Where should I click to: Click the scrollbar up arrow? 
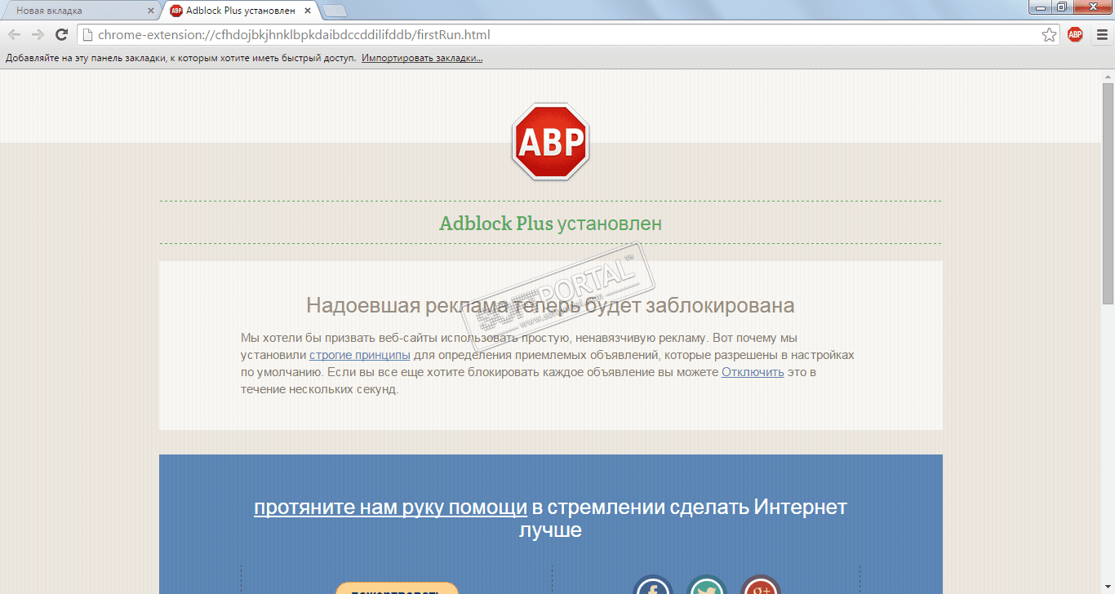(1108, 76)
